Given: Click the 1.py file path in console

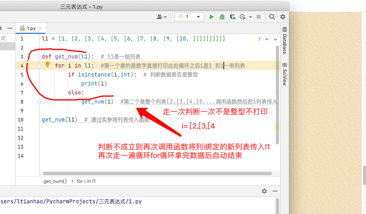Looking at the screenshot, I should pyautogui.click(x=71, y=201).
